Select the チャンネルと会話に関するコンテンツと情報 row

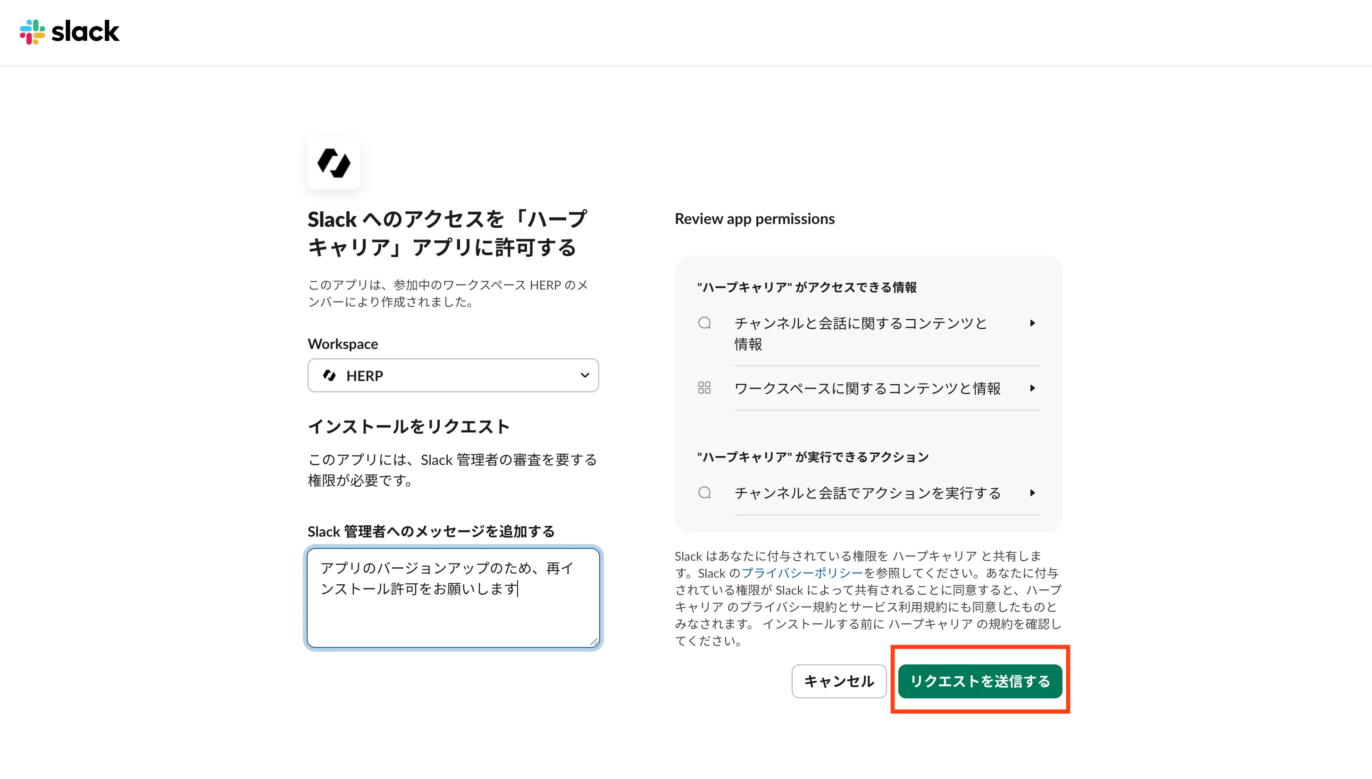[x=868, y=334]
